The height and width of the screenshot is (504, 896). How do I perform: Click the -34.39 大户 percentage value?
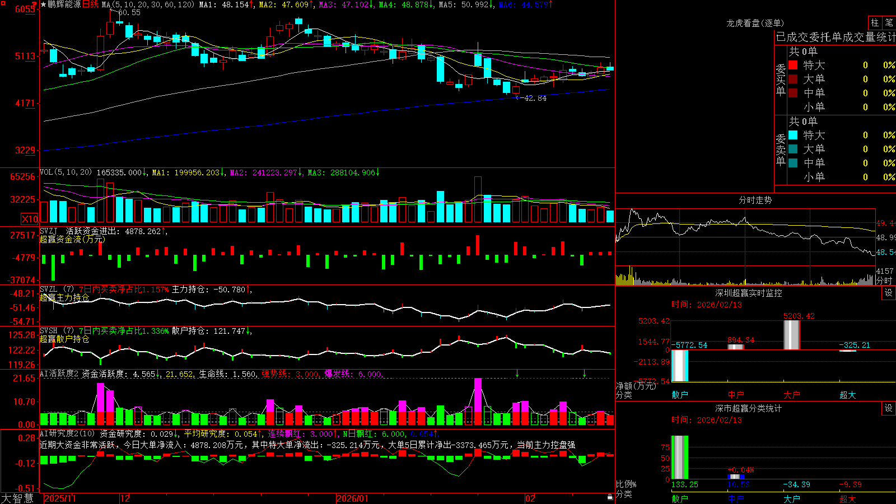[x=797, y=484]
